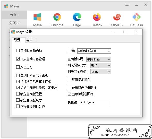Click the Maya logo in the settings title bar
Image resolution: width=152 pixels, height=139 pixels.
[x=13, y=32]
